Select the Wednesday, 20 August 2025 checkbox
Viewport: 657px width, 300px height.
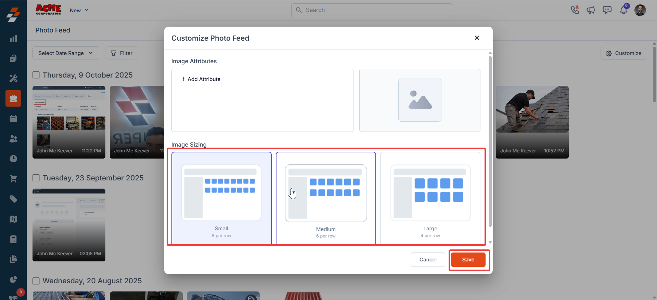(x=36, y=281)
